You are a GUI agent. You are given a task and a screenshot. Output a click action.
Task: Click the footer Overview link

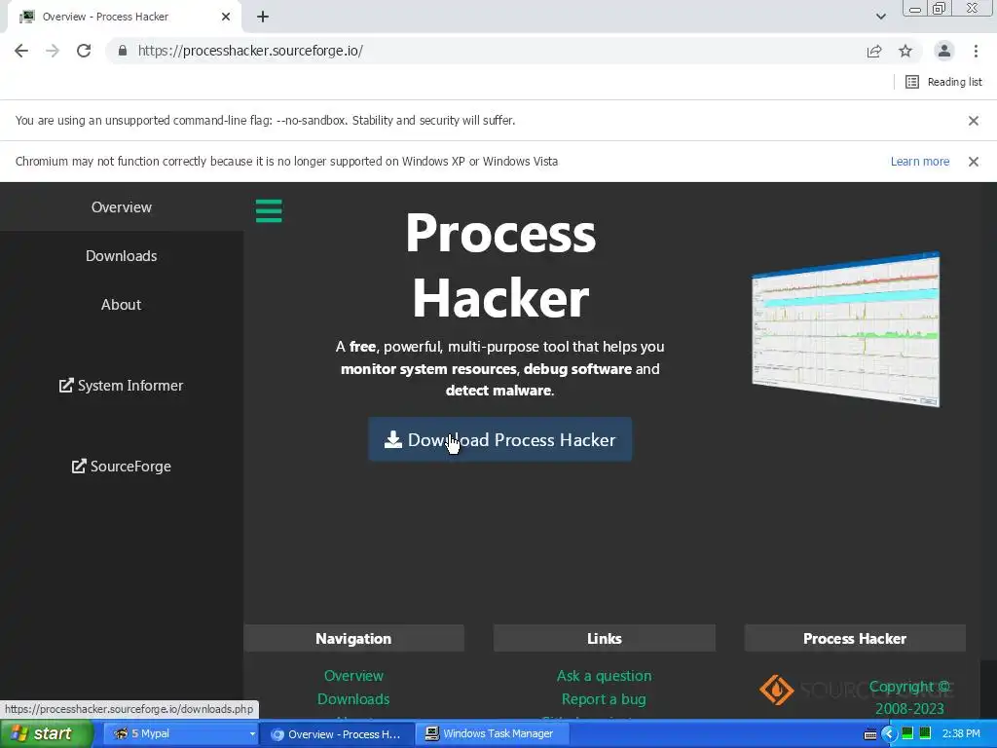pos(353,676)
